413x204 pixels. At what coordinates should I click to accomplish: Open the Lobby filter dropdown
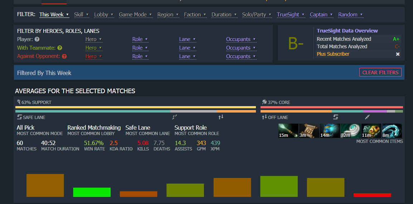(104, 15)
